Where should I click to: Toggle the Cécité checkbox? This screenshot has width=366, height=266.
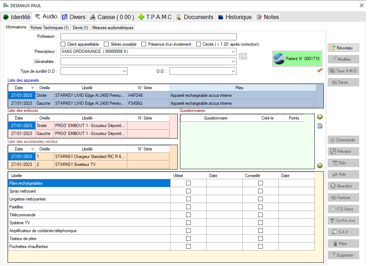(x=198, y=44)
